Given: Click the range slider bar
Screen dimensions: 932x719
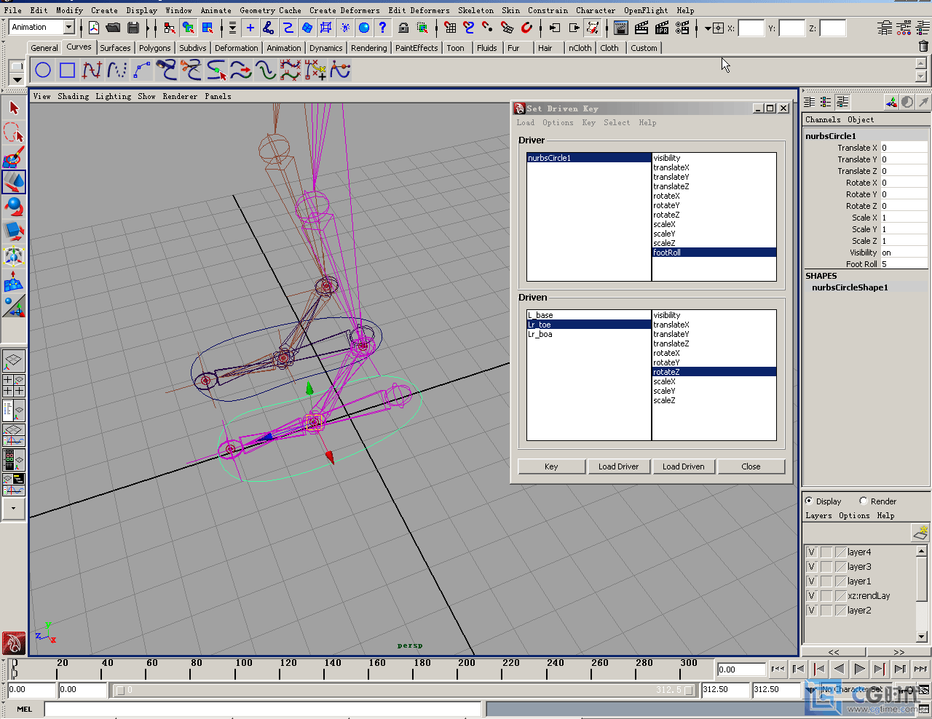Looking at the screenshot, I should (405, 690).
